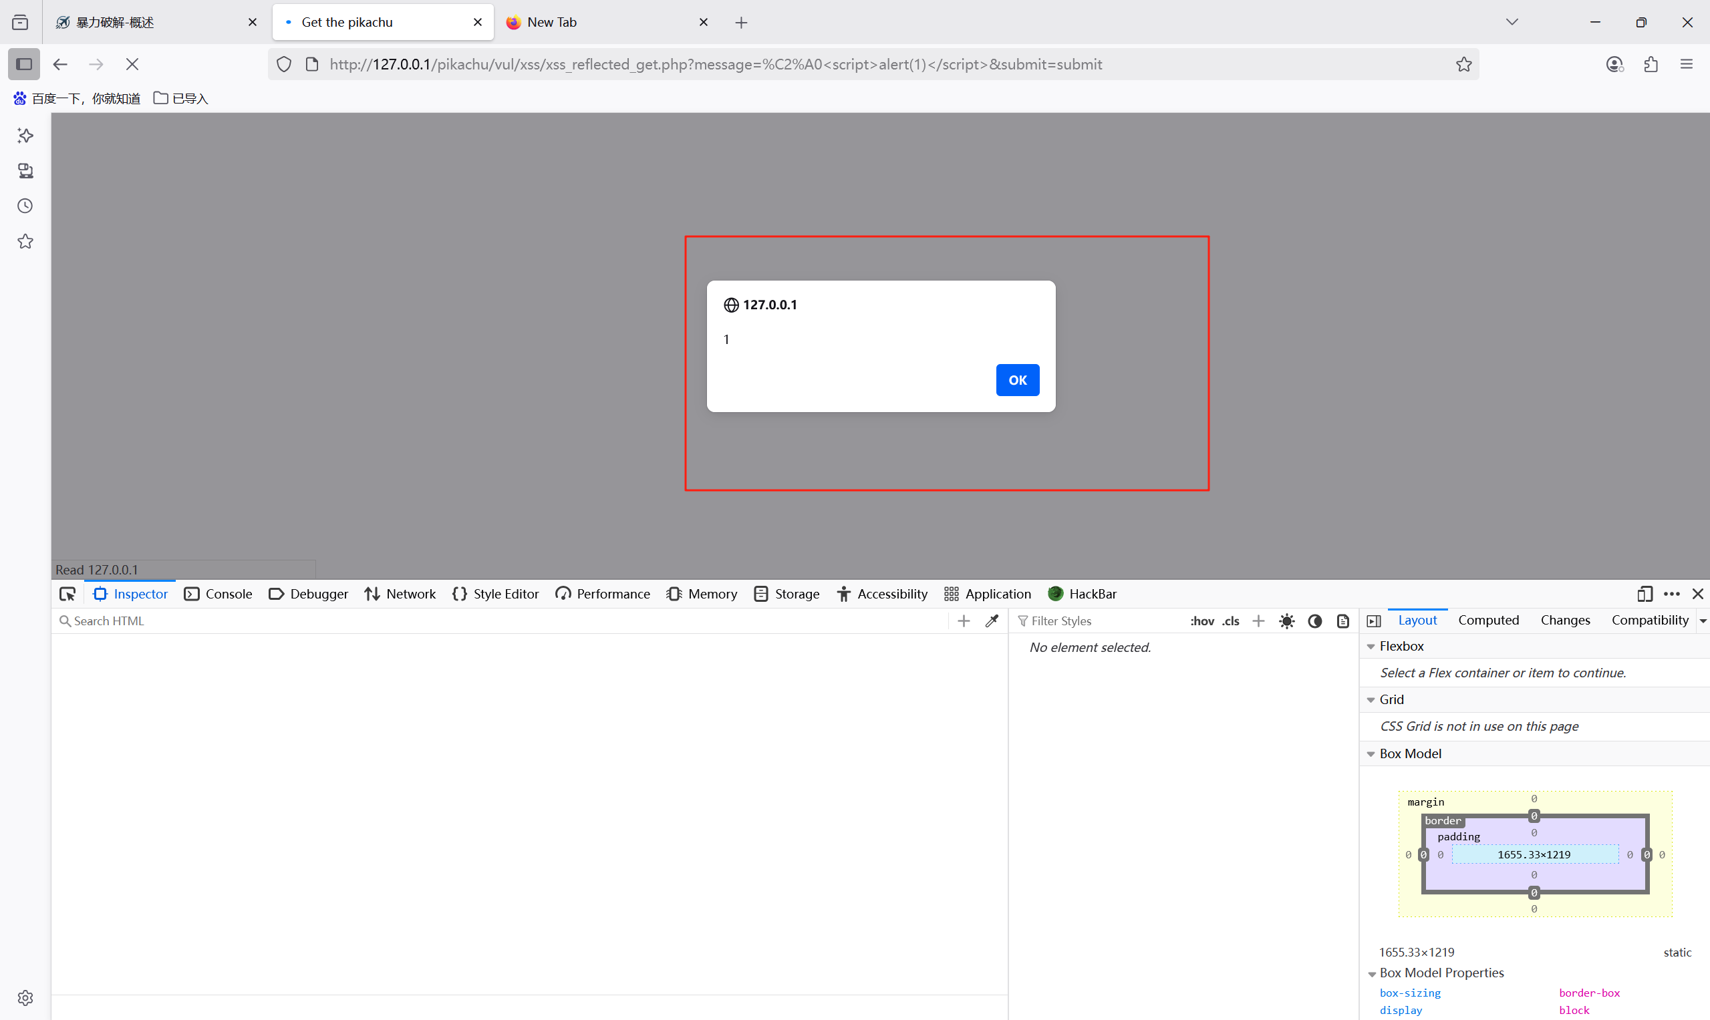Open sidebar settings gear icon

pos(25,997)
